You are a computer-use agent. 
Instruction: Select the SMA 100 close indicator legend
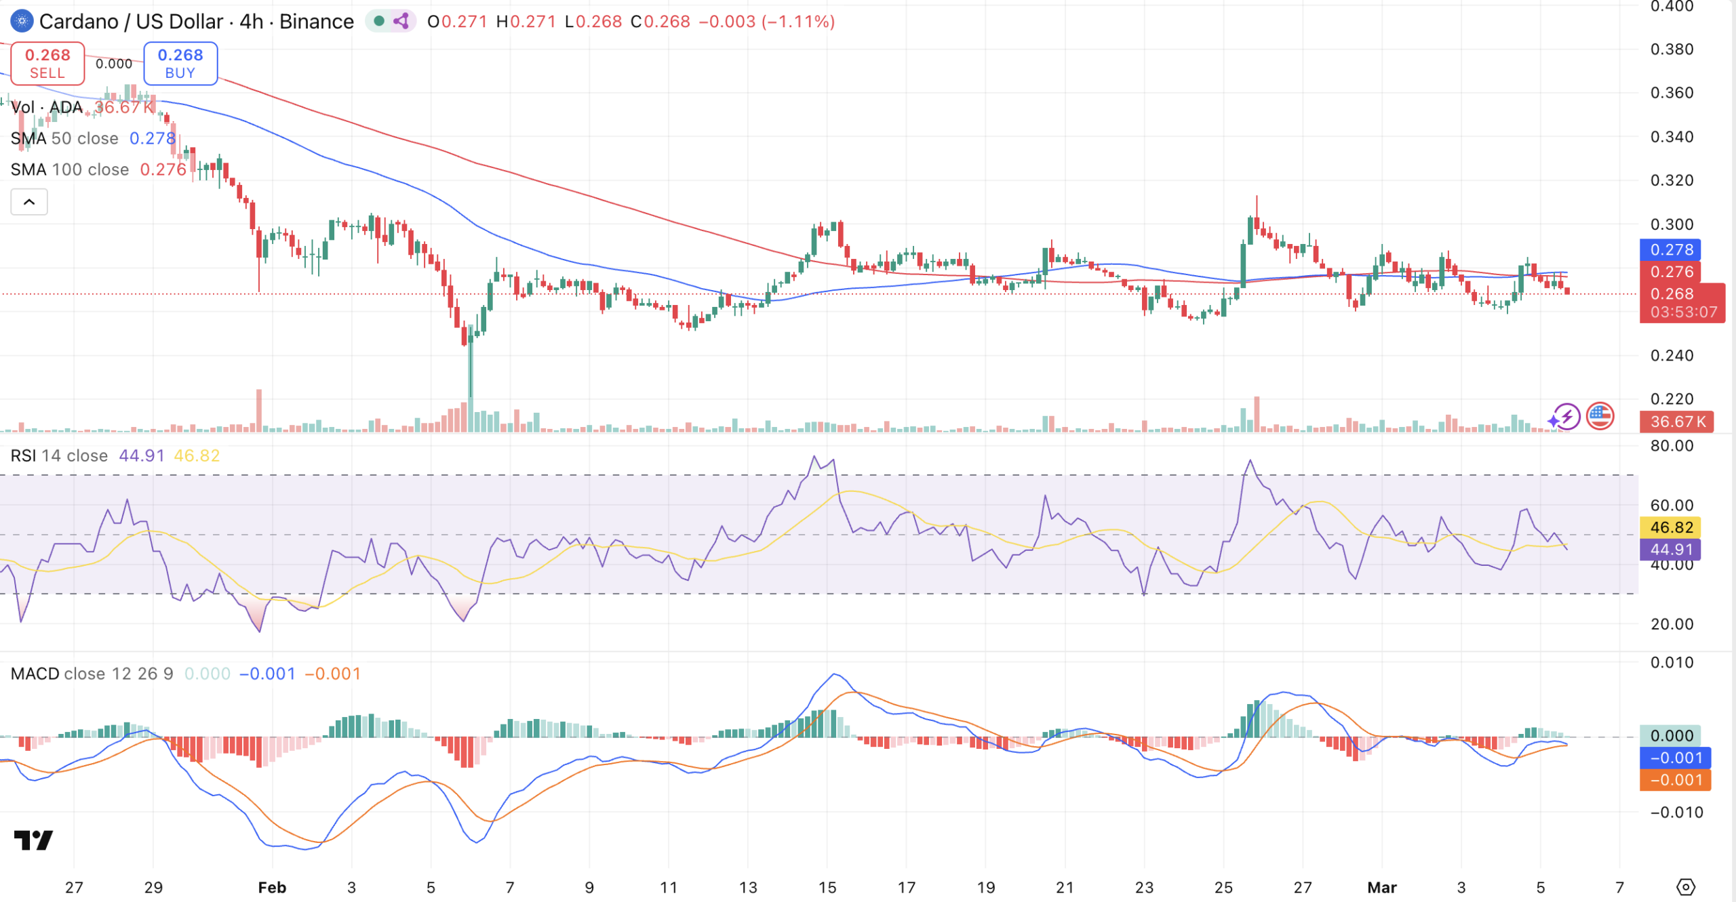[69, 169]
